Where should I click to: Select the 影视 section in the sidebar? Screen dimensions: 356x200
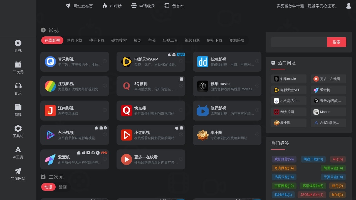pos(18,46)
